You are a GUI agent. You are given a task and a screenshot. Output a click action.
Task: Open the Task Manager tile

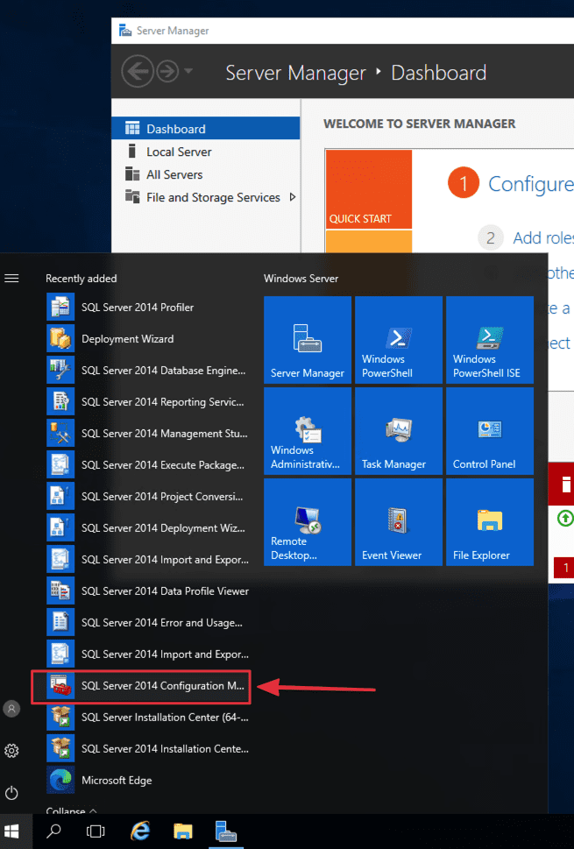[399, 431]
